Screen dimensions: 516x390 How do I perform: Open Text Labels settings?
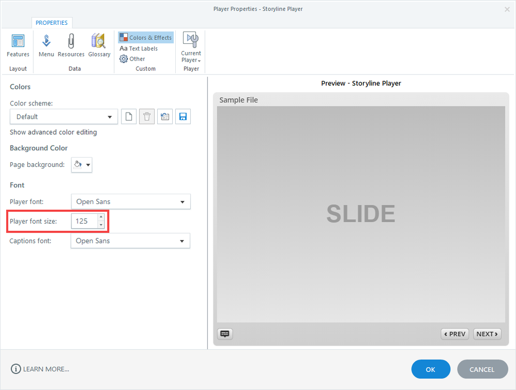(x=139, y=49)
